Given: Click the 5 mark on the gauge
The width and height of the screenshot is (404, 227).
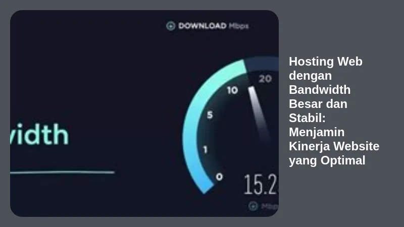Looking at the screenshot, I should (210, 115).
